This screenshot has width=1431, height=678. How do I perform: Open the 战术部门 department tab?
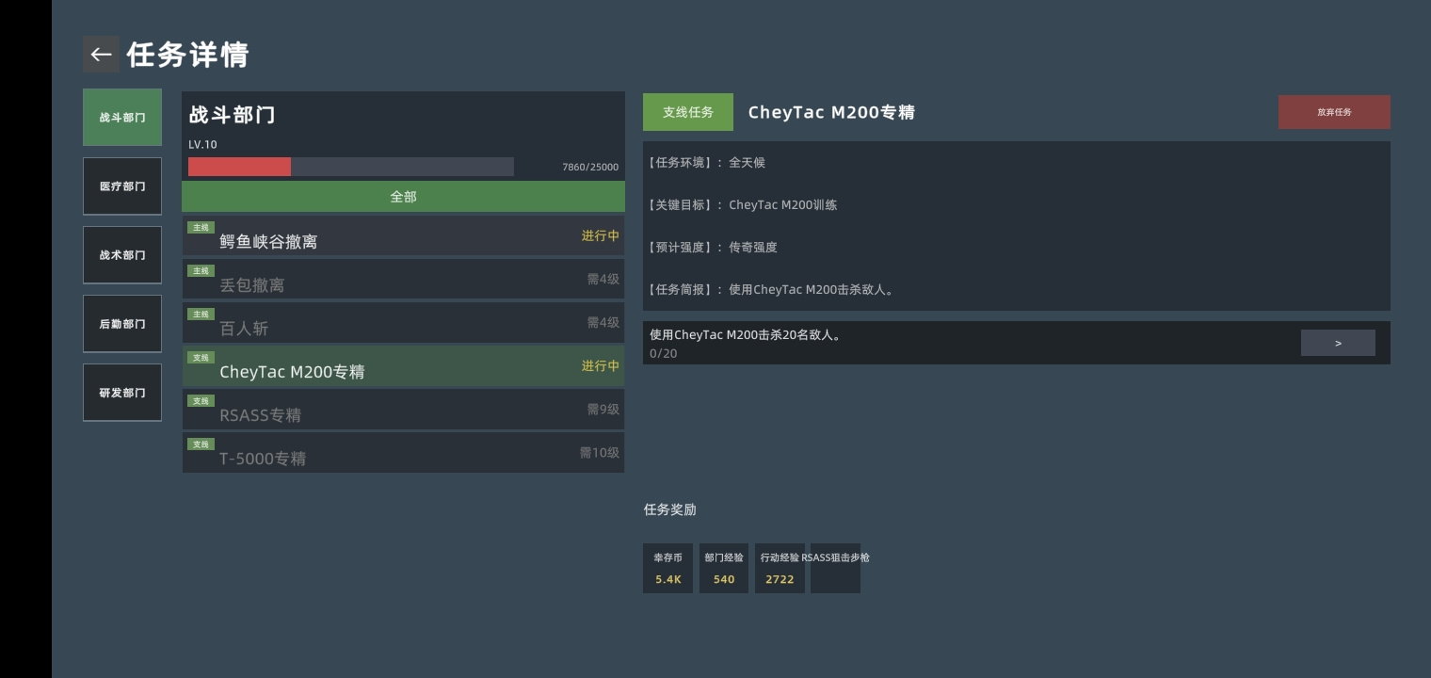pyautogui.click(x=122, y=255)
